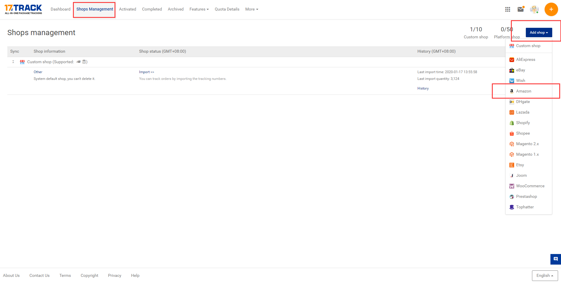Open the mail notifications icon
This screenshot has height=283, width=561.
pos(521,9)
